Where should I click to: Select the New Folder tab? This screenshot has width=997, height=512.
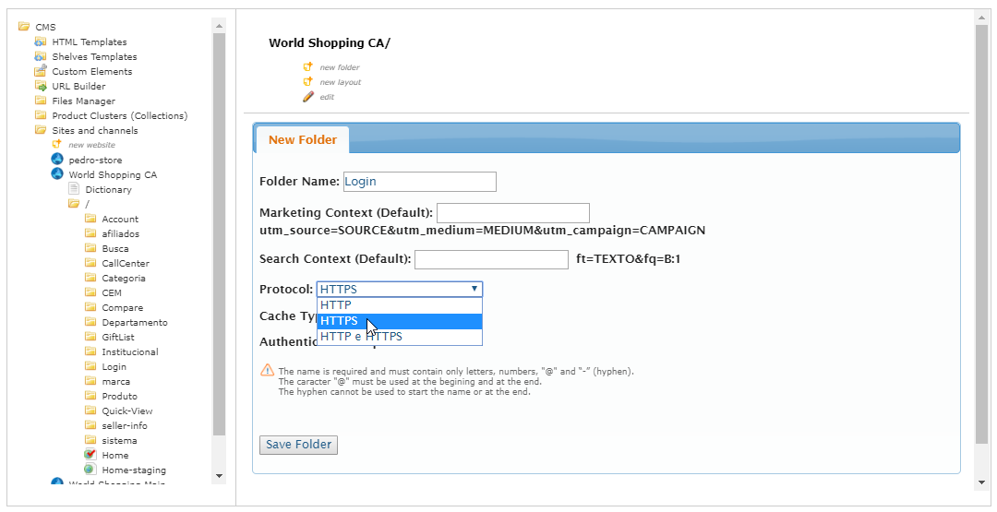pos(302,140)
